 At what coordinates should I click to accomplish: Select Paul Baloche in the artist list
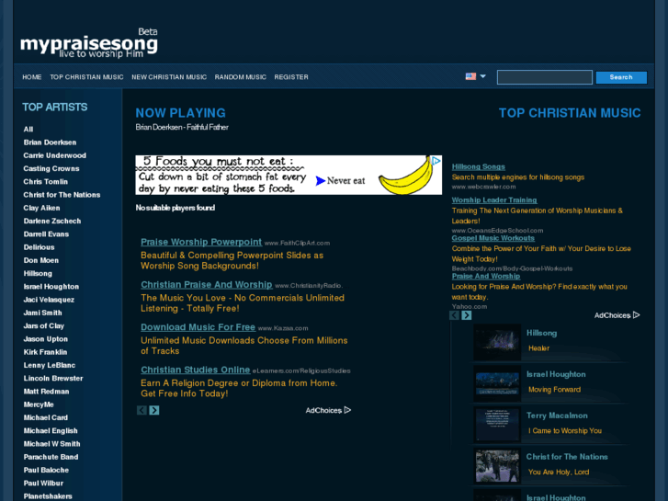tap(46, 471)
